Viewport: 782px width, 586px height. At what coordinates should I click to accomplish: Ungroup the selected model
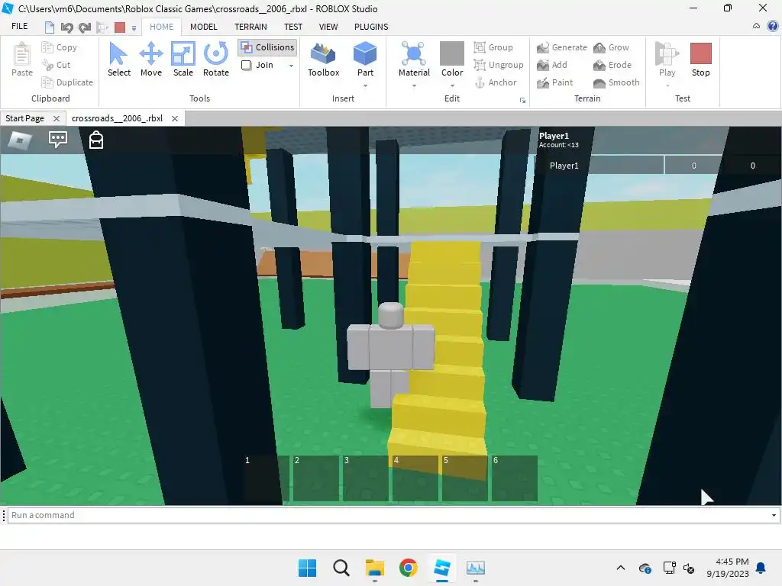pyautogui.click(x=499, y=65)
